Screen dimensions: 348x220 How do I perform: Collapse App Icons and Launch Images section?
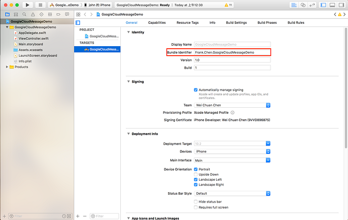[x=128, y=218]
